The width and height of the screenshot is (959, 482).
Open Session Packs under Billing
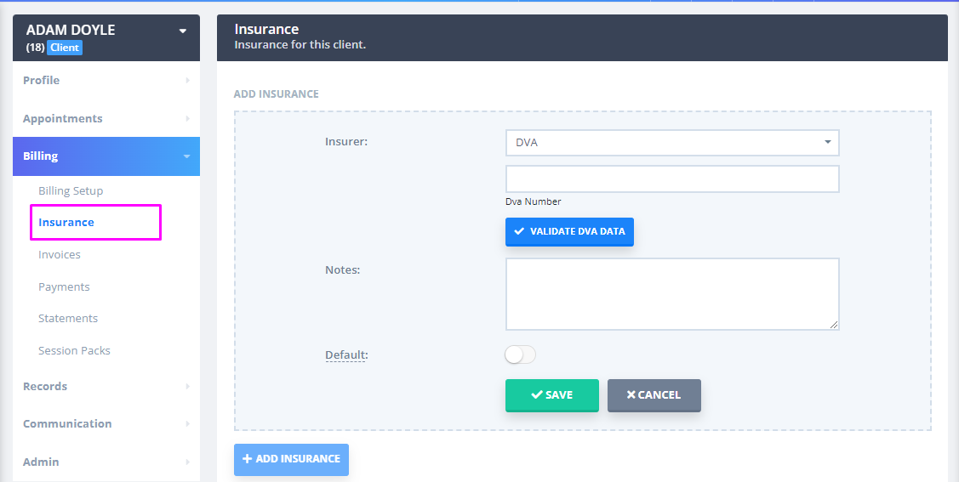(74, 351)
